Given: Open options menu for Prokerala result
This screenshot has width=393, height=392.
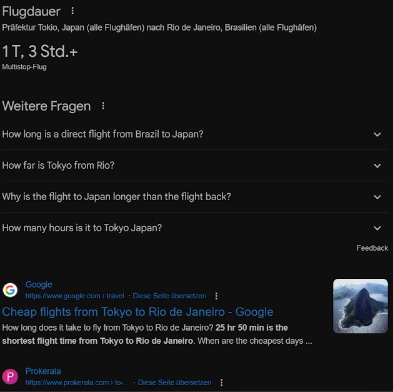Looking at the screenshot, I should (x=221, y=383).
